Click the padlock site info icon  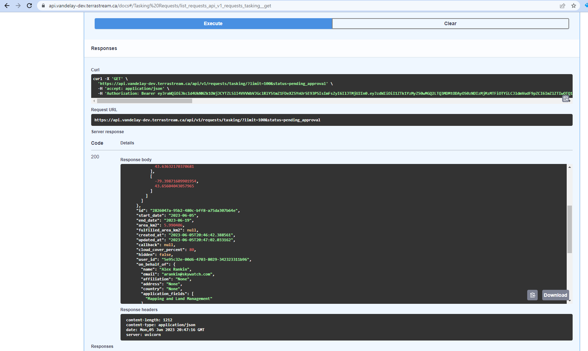(43, 6)
